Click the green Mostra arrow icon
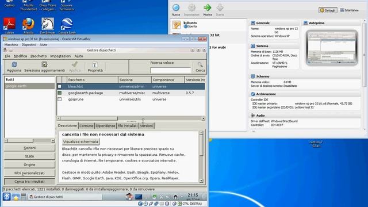Viewport: 368px width, 207px height. pos(207,7)
